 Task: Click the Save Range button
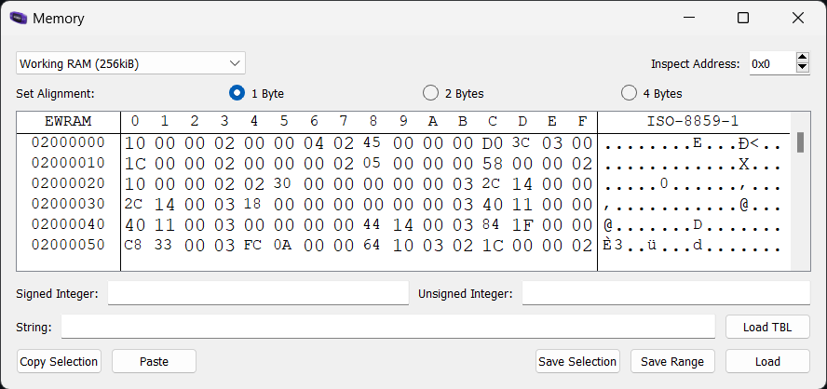(672, 361)
